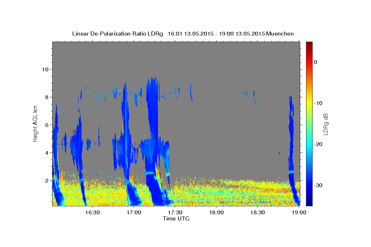Click the "Muenchen" location text in title
The image size is (371, 247).
[280, 34]
